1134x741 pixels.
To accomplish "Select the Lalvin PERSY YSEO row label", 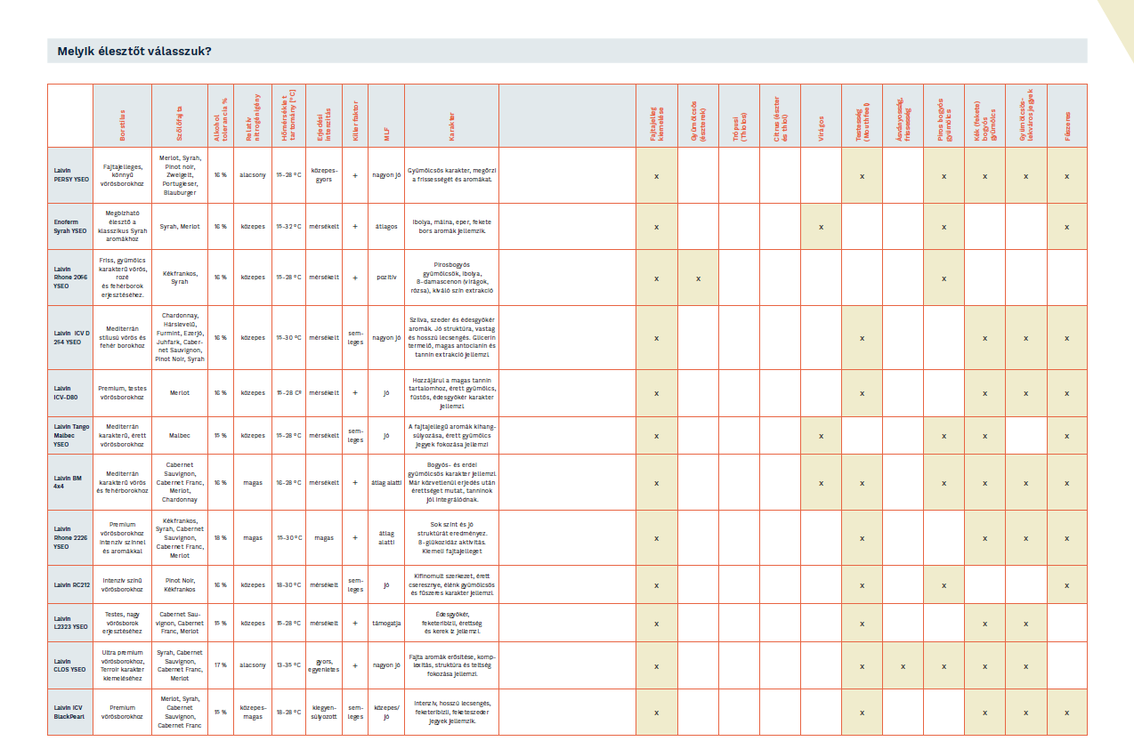I will pyautogui.click(x=69, y=174).
